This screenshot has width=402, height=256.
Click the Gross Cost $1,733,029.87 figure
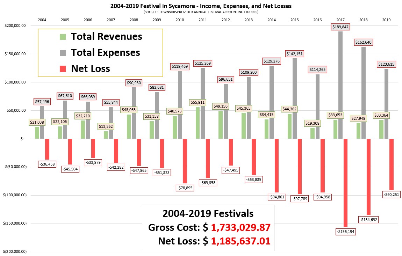click(x=241, y=228)
